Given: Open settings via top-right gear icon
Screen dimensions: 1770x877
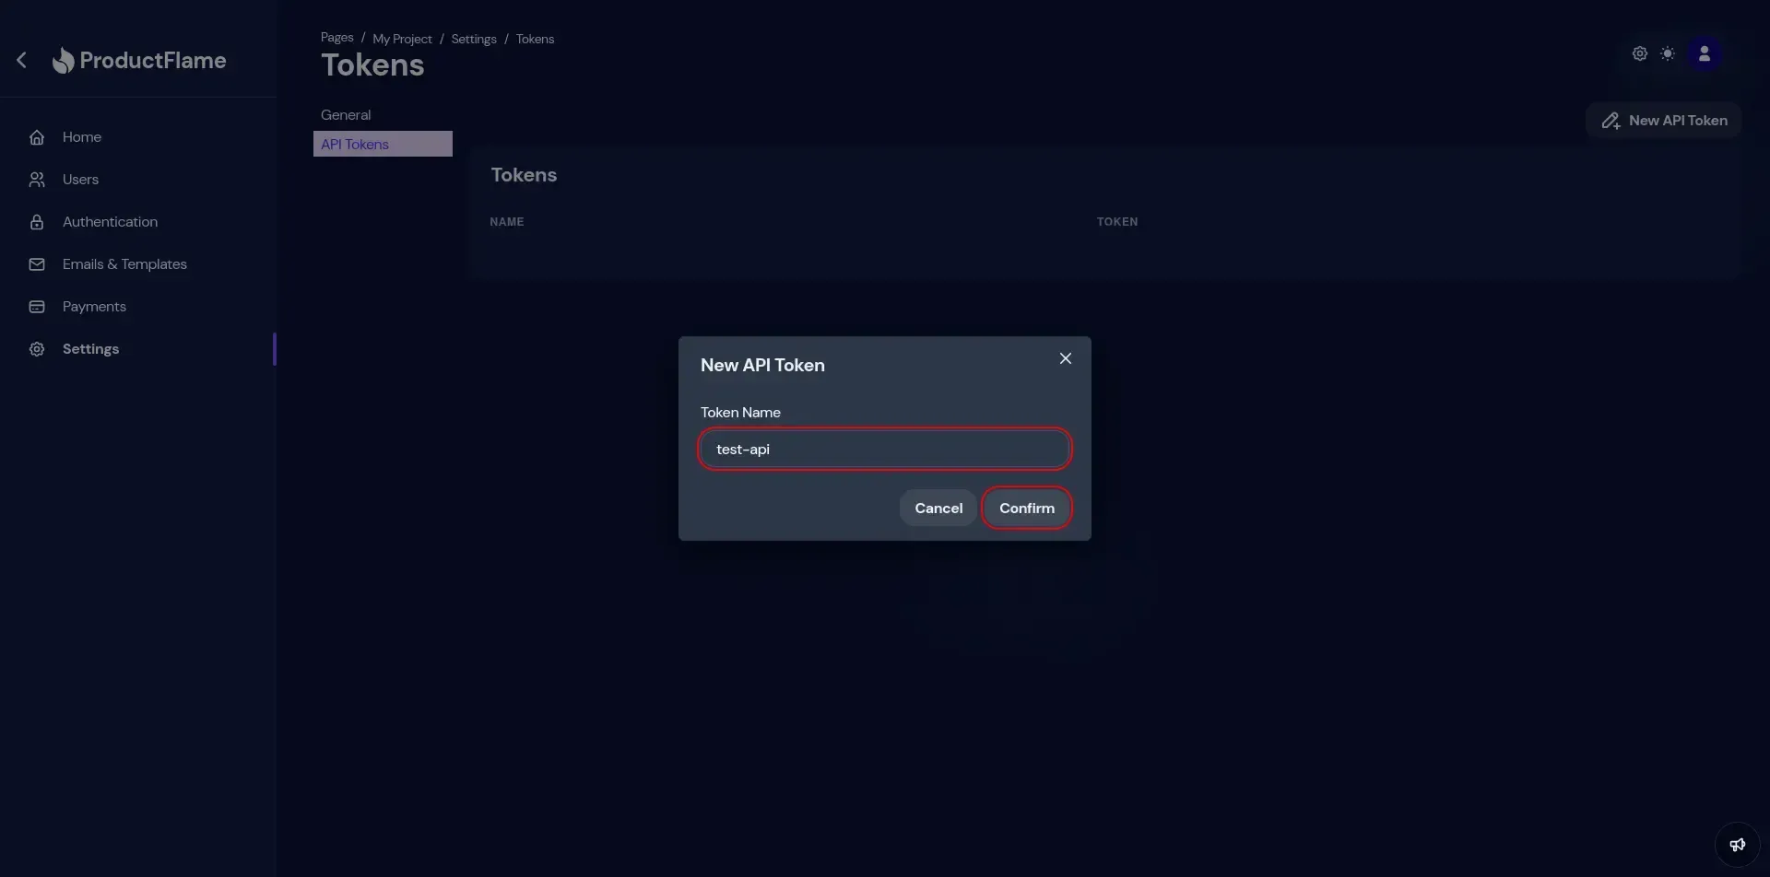Looking at the screenshot, I should coord(1639,54).
